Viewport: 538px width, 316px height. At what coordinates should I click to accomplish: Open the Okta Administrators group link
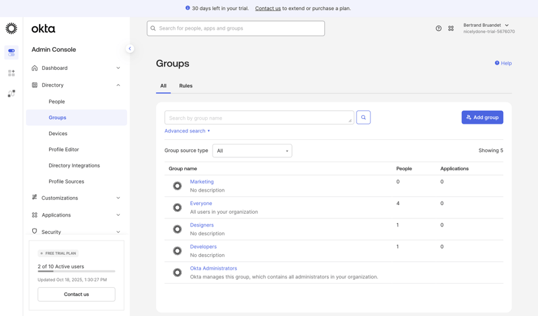coord(213,268)
